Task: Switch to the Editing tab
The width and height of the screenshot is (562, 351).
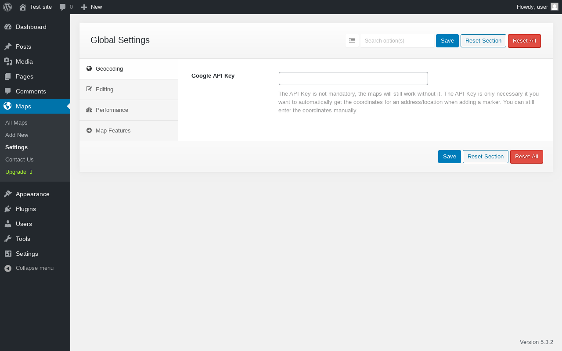Action: (x=104, y=90)
